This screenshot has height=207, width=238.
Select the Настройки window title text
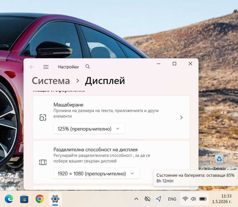click(x=68, y=67)
